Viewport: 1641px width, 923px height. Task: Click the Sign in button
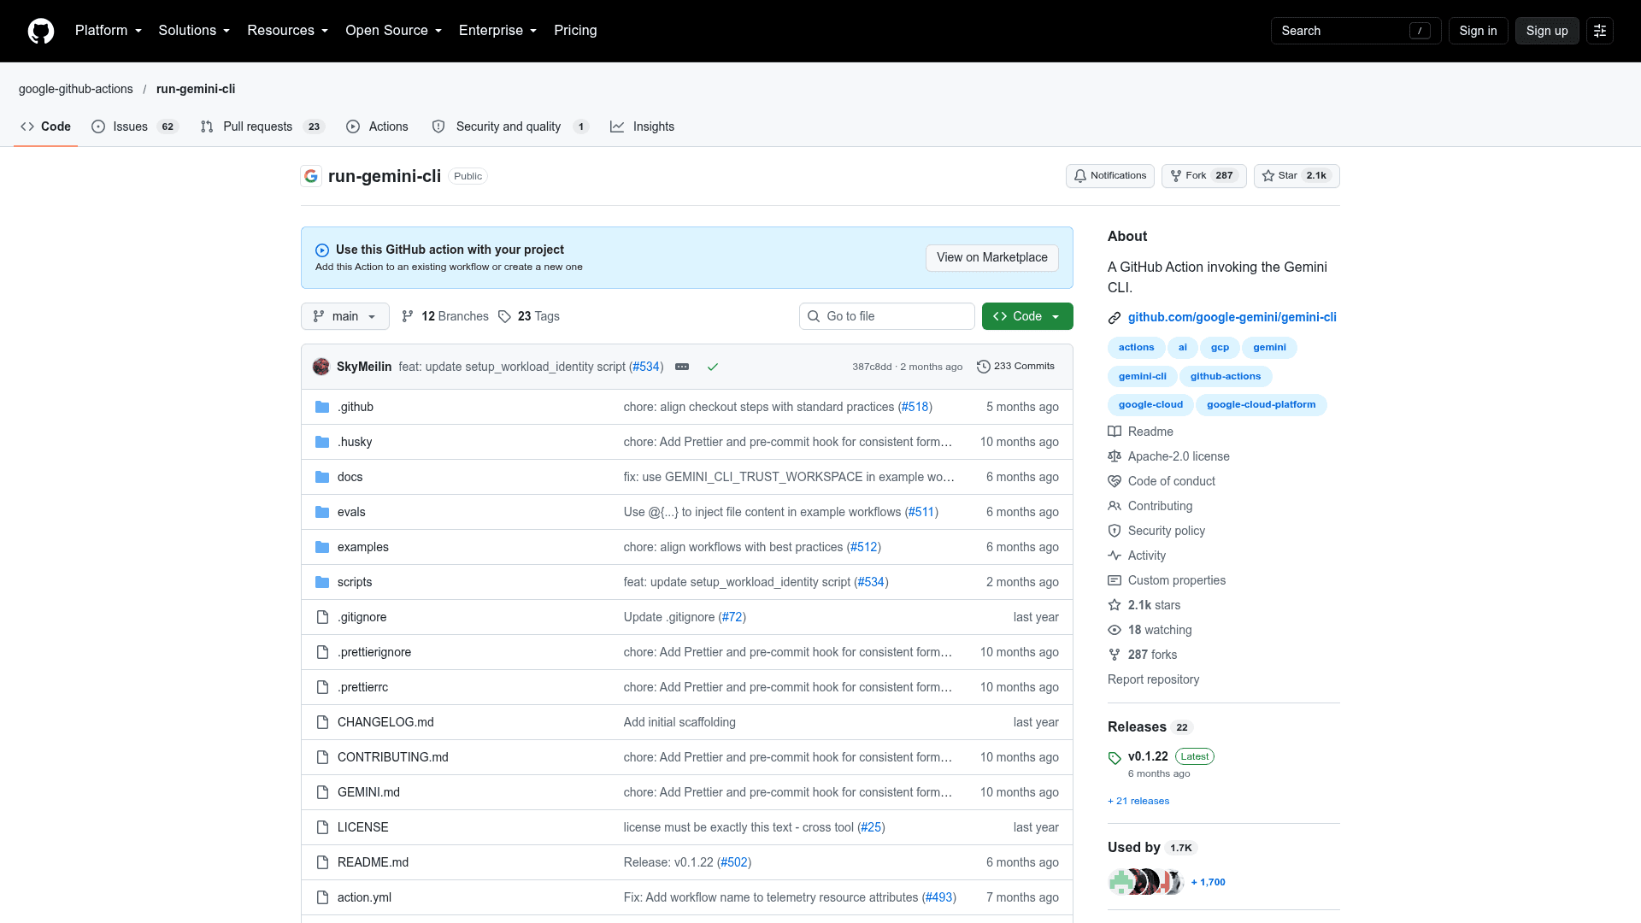pos(1478,31)
